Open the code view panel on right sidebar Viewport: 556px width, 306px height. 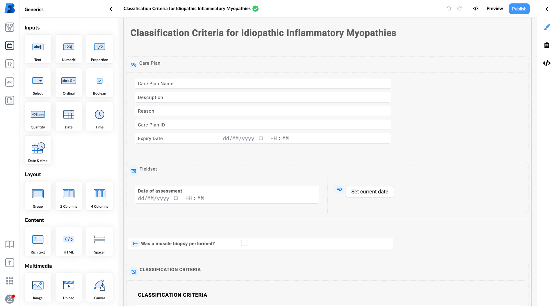tap(547, 63)
